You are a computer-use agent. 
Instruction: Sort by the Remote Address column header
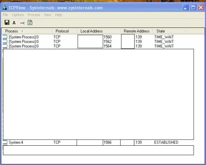[x=136, y=31]
